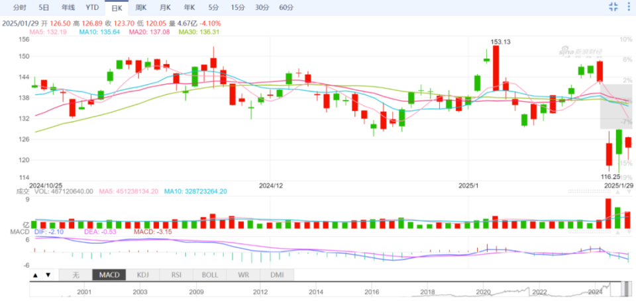This screenshot has height=301, width=636.
Task: Switch to 周K weekly candlestick view
Action: click(x=140, y=7)
